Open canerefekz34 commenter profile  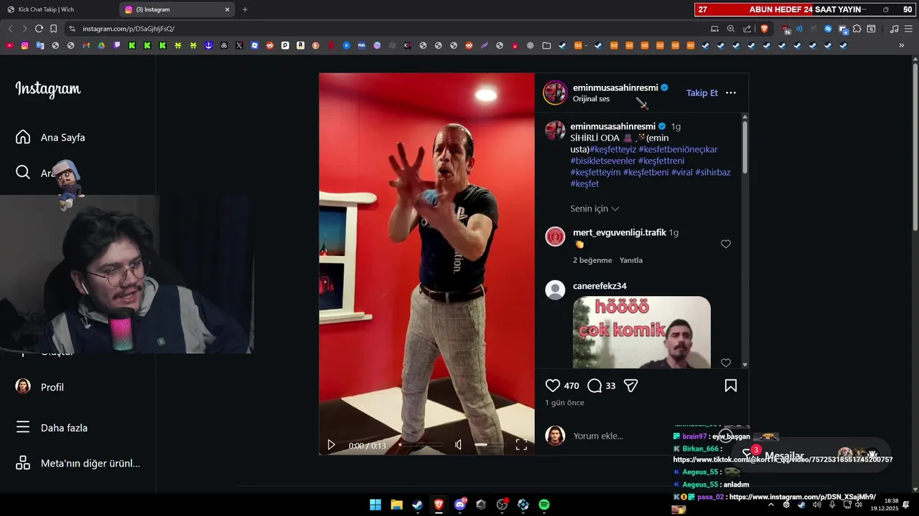600,286
